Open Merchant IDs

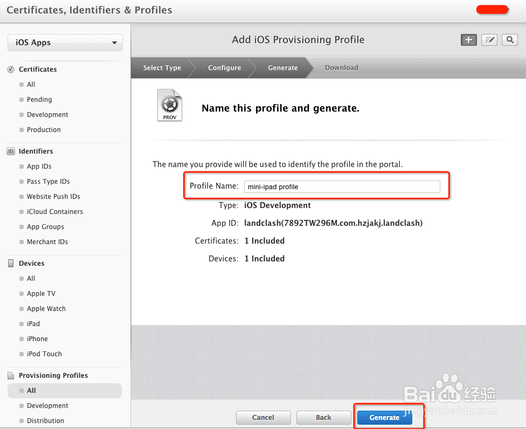(47, 242)
